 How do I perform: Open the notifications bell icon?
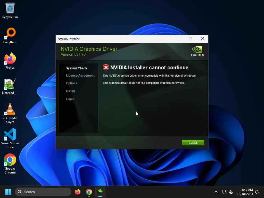[257, 192]
